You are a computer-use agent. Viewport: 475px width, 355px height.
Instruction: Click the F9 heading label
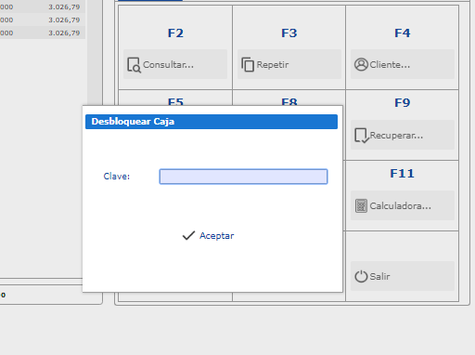click(x=403, y=102)
